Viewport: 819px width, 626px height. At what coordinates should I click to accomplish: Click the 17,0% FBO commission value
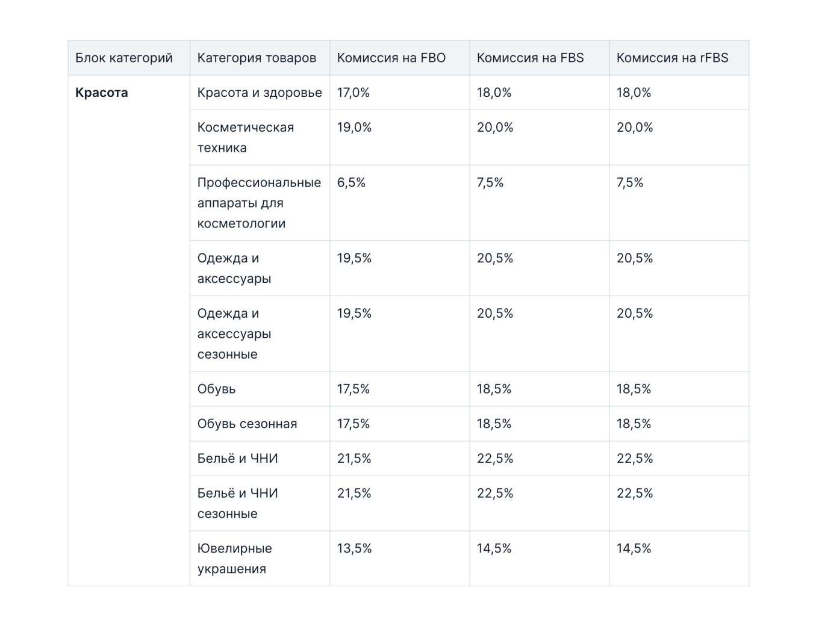pyautogui.click(x=353, y=93)
